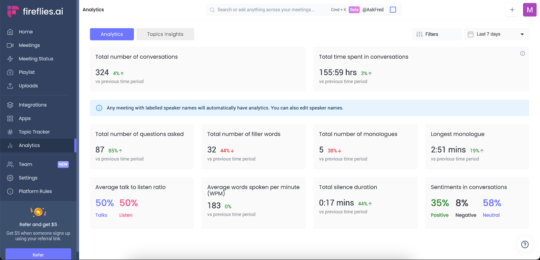540x260 pixels.
Task: Open Uploads via the upload icon
Action: point(10,86)
